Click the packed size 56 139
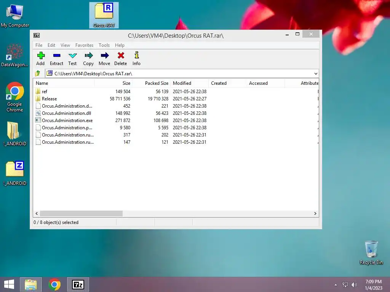This screenshot has width=390, height=292. click(x=162, y=92)
